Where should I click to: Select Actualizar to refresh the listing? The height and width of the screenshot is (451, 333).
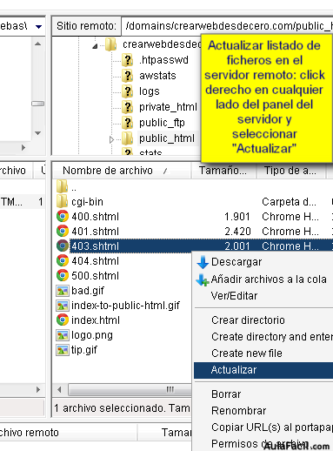click(x=263, y=370)
